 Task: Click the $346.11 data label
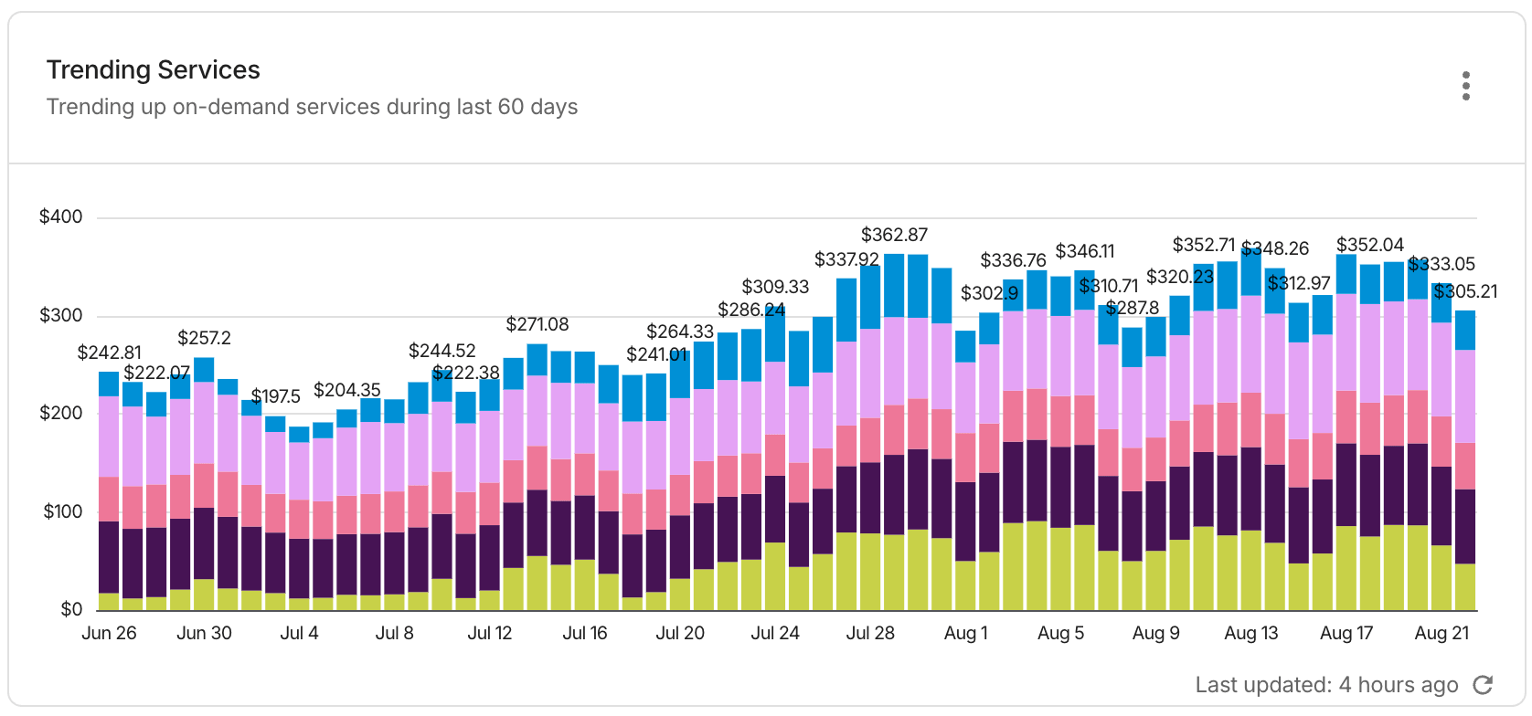click(x=1085, y=251)
